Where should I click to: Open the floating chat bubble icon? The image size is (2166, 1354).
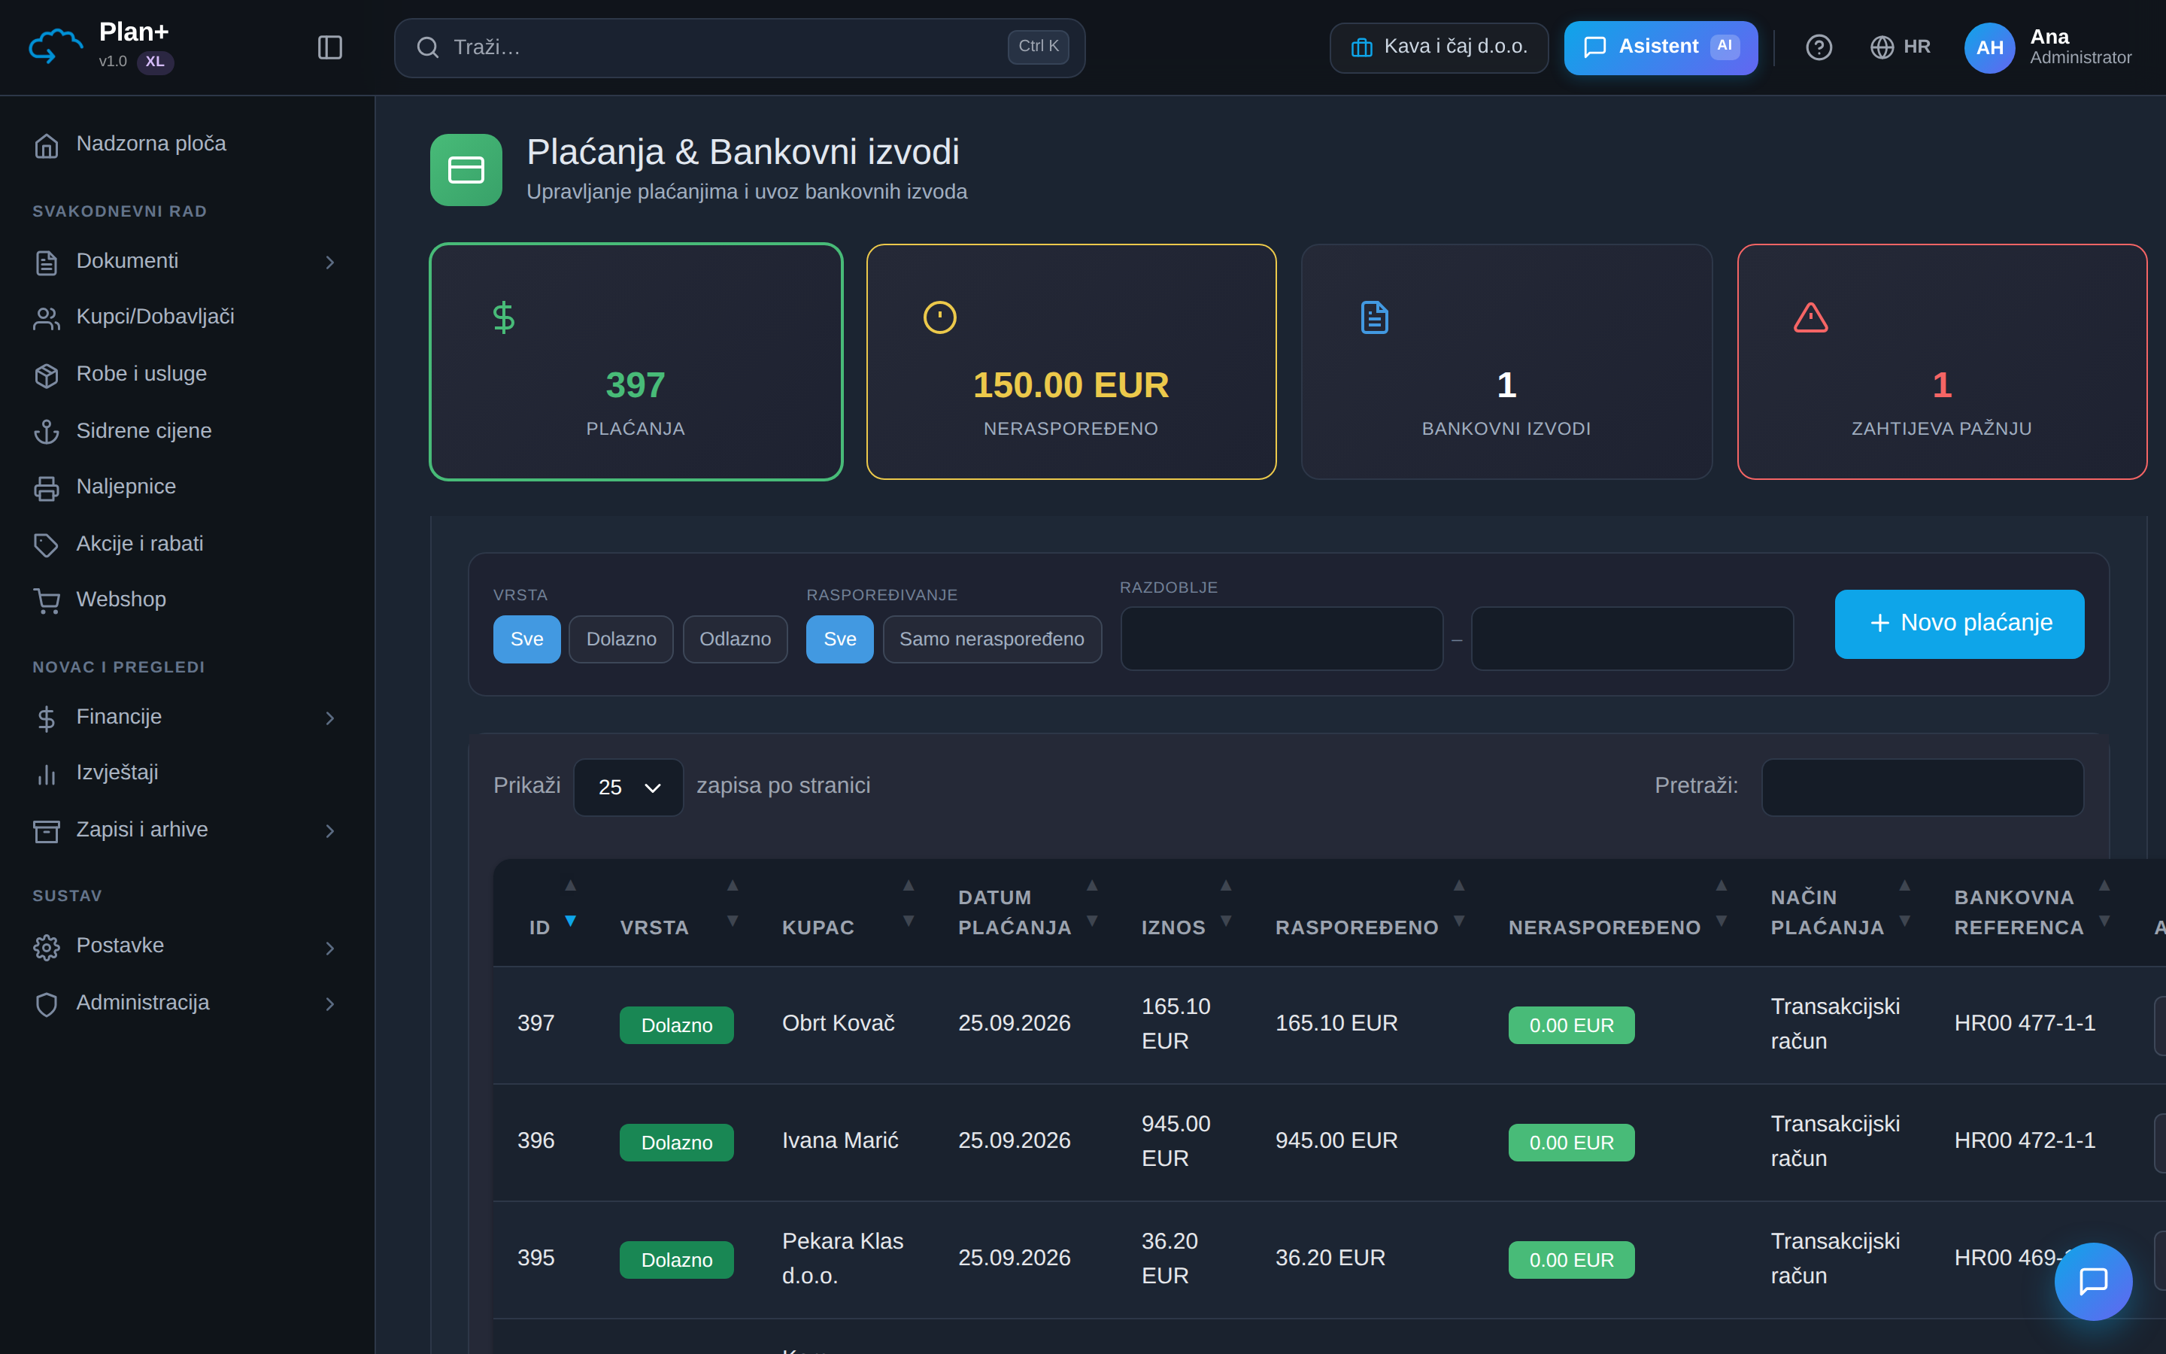(2092, 1280)
